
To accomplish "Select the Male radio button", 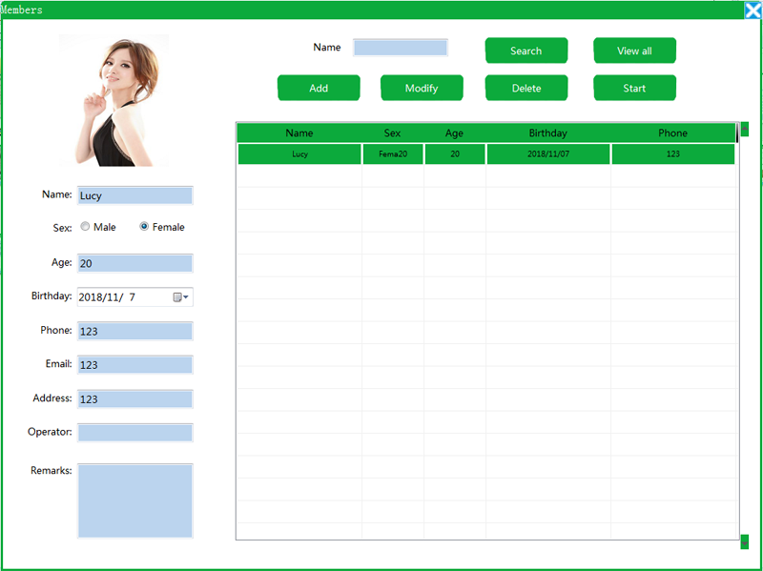I will (x=86, y=227).
